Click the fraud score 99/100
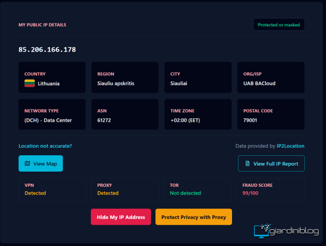 point(250,193)
